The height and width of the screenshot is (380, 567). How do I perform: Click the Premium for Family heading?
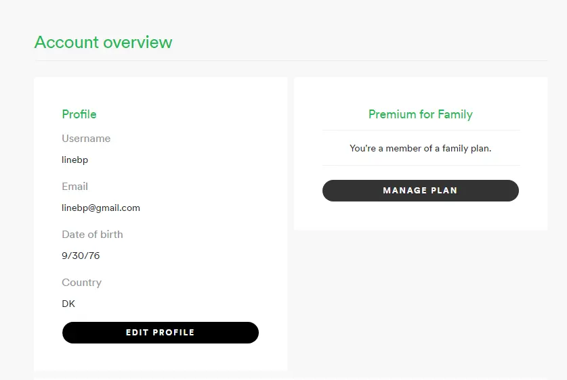(x=421, y=114)
